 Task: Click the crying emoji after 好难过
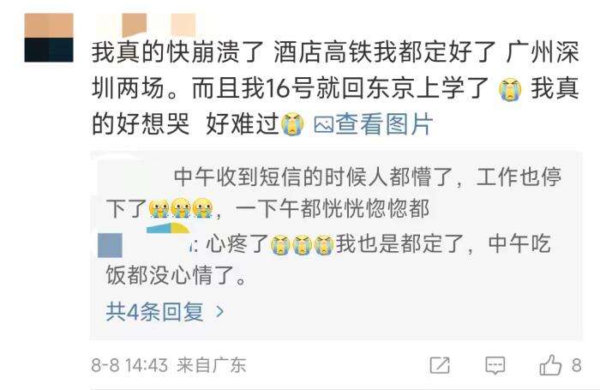pos(293,124)
